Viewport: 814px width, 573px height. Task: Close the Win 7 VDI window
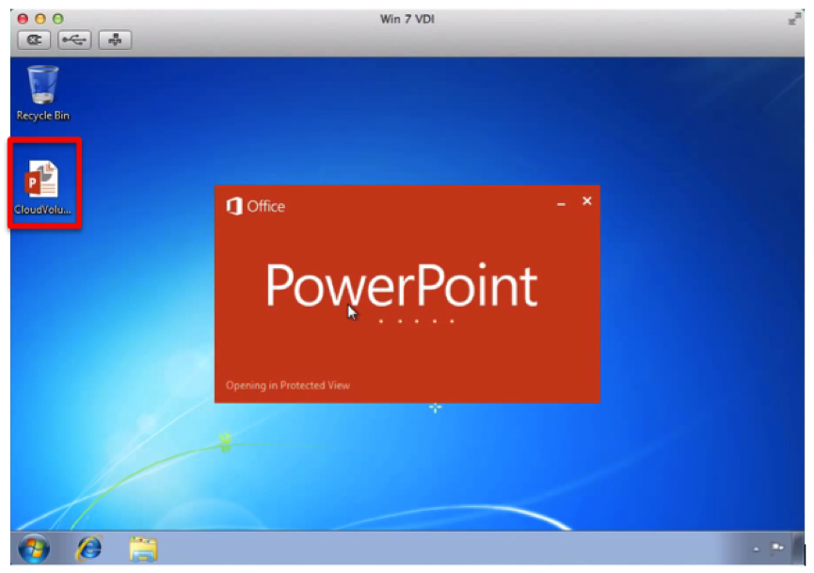[x=23, y=19]
